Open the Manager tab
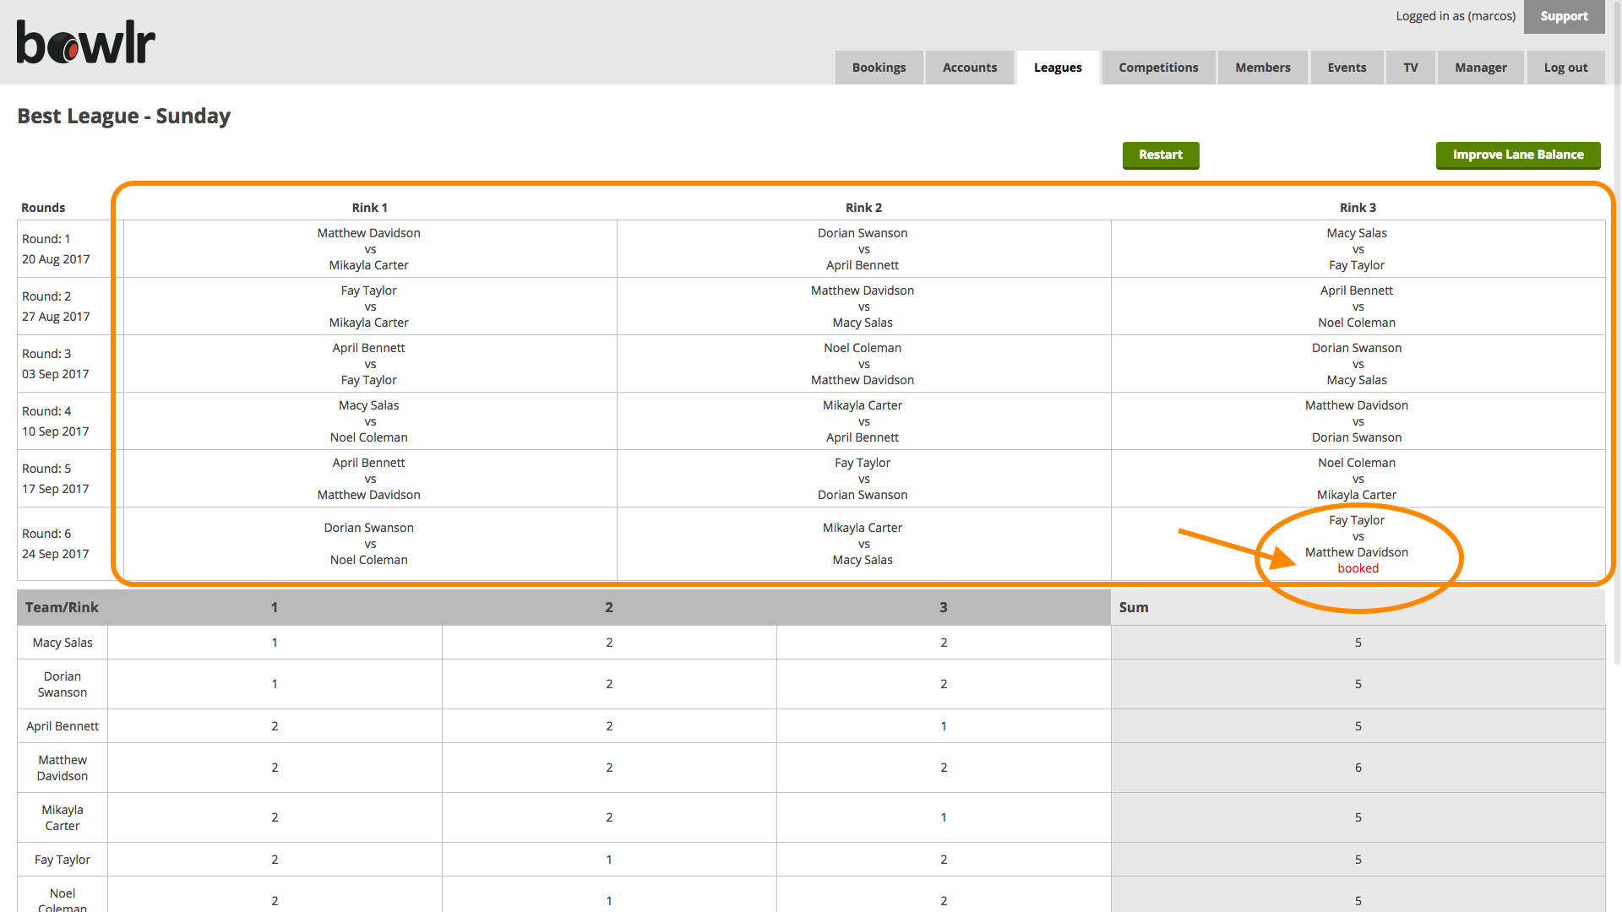This screenshot has width=1622, height=912. (1481, 68)
